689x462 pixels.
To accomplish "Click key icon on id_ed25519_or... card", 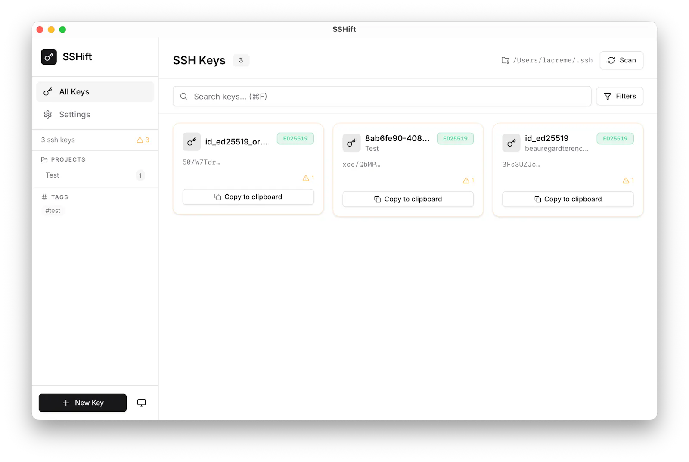I will (x=192, y=142).
